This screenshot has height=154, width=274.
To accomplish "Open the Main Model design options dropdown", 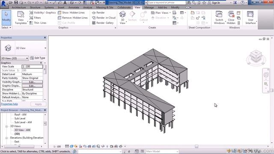I will [x=162, y=151].
